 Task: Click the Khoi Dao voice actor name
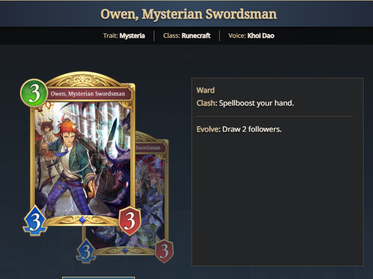261,36
